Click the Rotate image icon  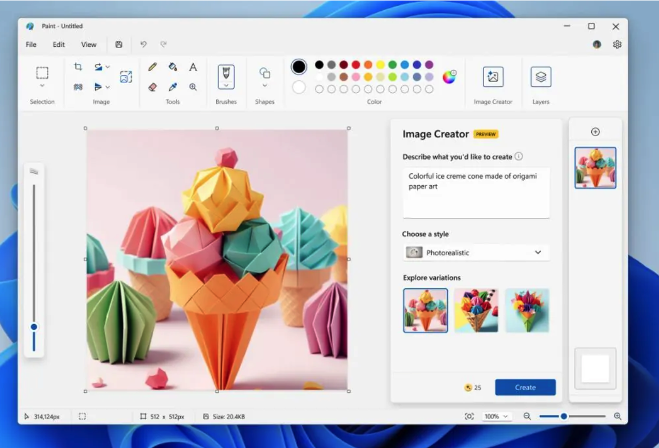tap(98, 67)
